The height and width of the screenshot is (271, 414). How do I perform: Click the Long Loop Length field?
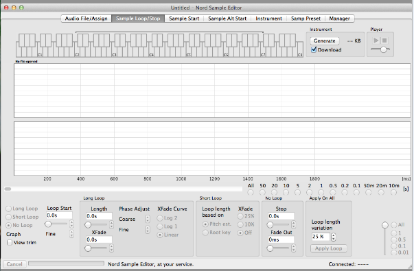99,216
